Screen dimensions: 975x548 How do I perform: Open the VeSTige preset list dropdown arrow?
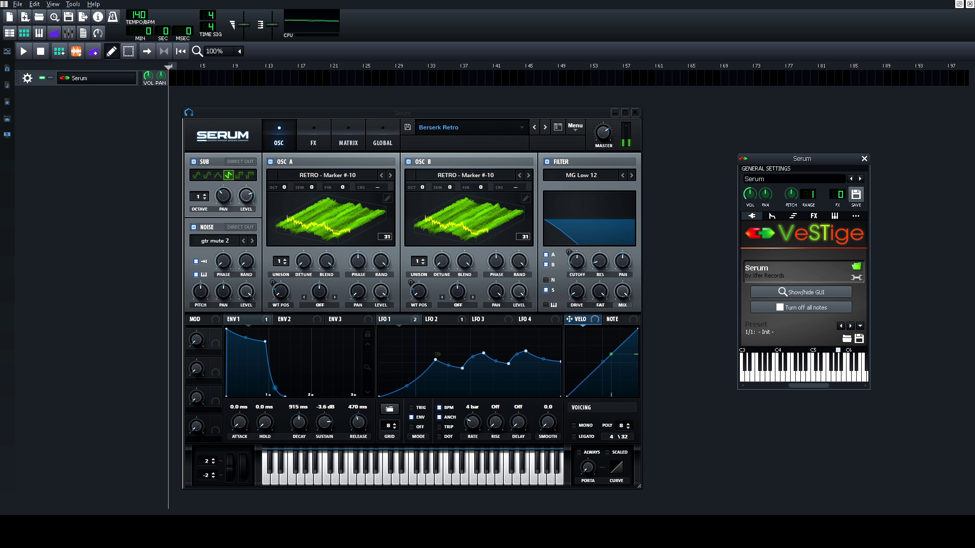tap(860, 326)
